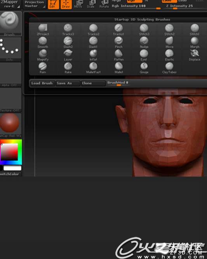Image resolution: width=207 pixels, height=259 pixels.
Task: Open the ZMapper rev-E plugin
Action: (x=10, y=4)
